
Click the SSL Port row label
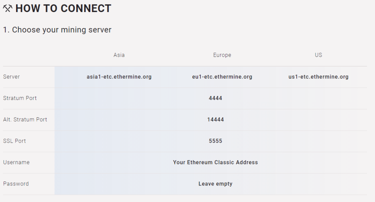(14, 141)
